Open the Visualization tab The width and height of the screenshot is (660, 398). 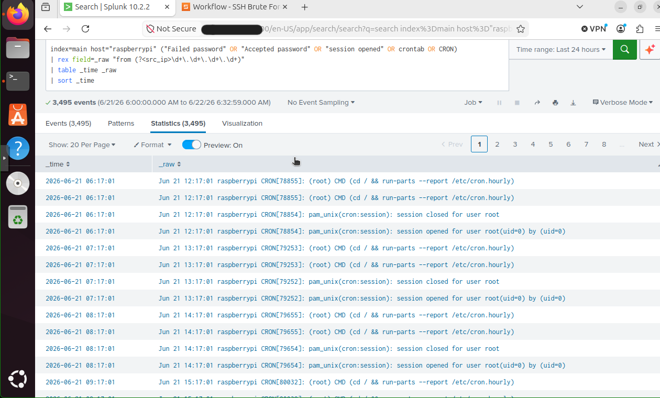coord(242,124)
